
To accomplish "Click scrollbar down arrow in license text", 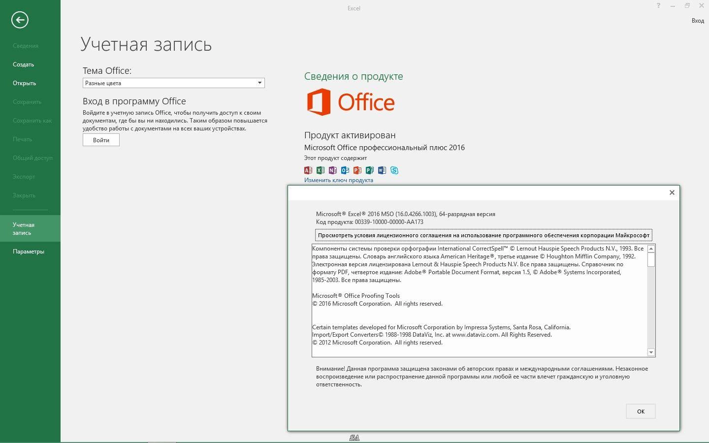I will (x=651, y=352).
